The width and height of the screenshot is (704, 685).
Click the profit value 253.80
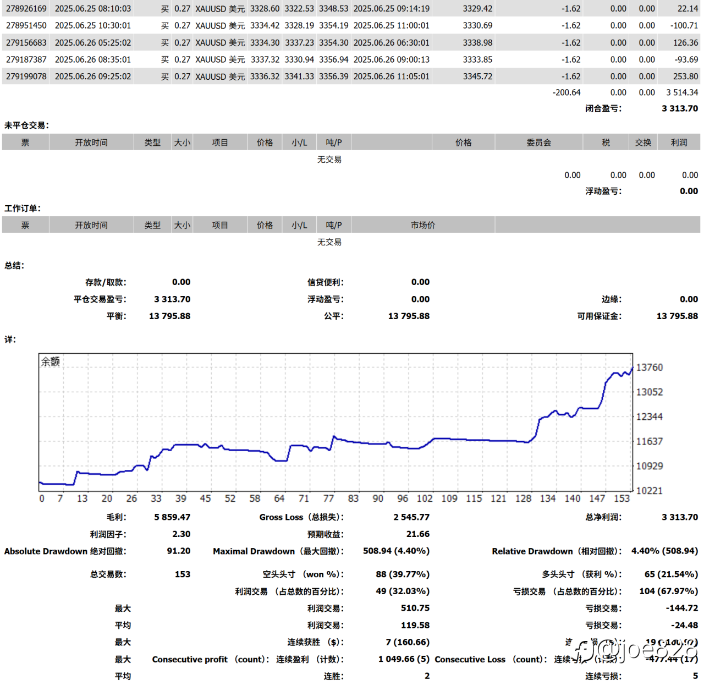click(x=685, y=76)
